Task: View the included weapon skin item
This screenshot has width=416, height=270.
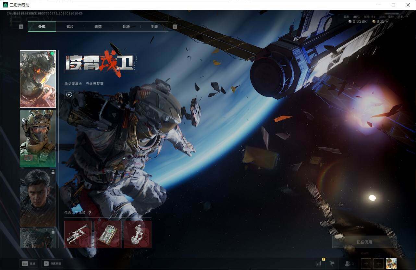Action: pos(78,234)
